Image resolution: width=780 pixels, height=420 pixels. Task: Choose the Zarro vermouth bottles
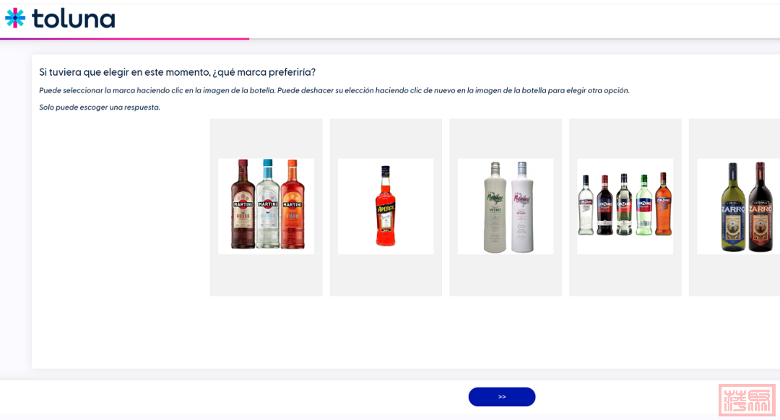739,206
